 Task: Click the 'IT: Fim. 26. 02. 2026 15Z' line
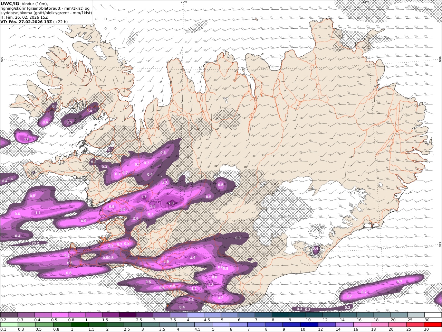pyautogui.click(x=24, y=17)
